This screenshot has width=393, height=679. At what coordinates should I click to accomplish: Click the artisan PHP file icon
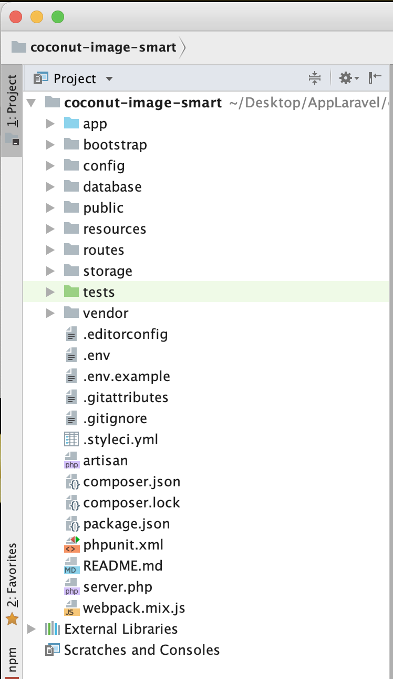pos(71,461)
